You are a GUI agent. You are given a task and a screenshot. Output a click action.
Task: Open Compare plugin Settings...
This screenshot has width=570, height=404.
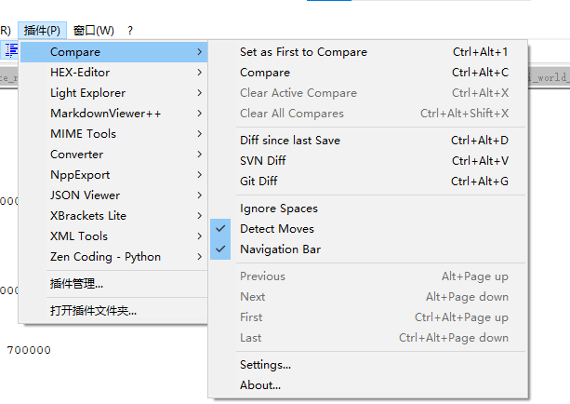(265, 365)
